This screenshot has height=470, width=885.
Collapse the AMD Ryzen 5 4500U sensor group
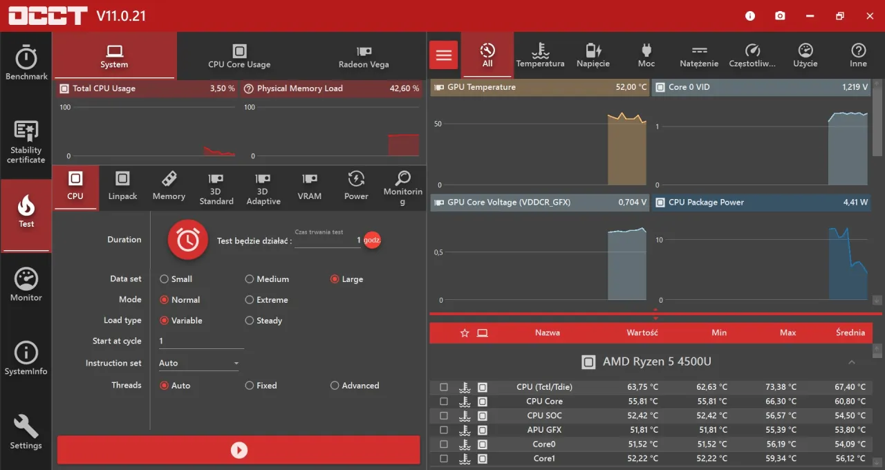[852, 361]
